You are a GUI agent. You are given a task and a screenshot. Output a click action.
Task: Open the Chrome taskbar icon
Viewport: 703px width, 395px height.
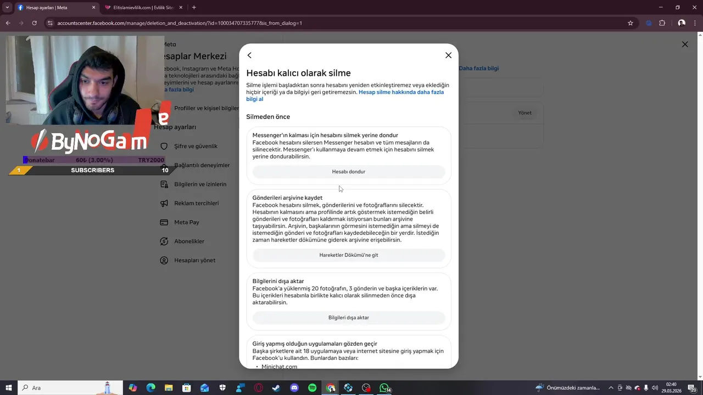tap(330, 388)
